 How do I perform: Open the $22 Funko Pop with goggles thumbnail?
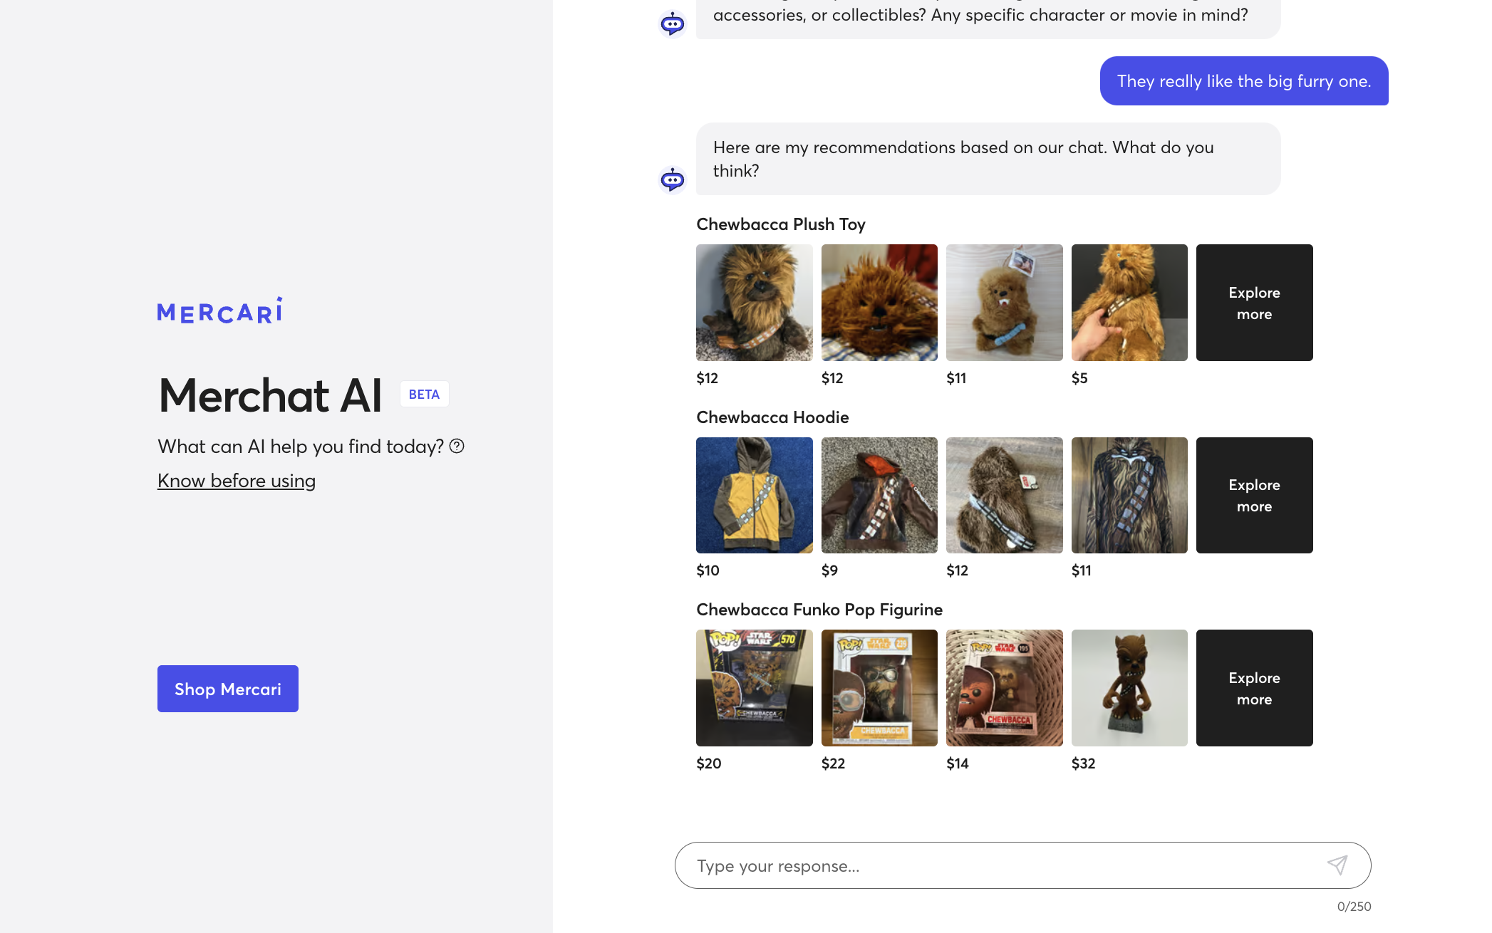879,688
